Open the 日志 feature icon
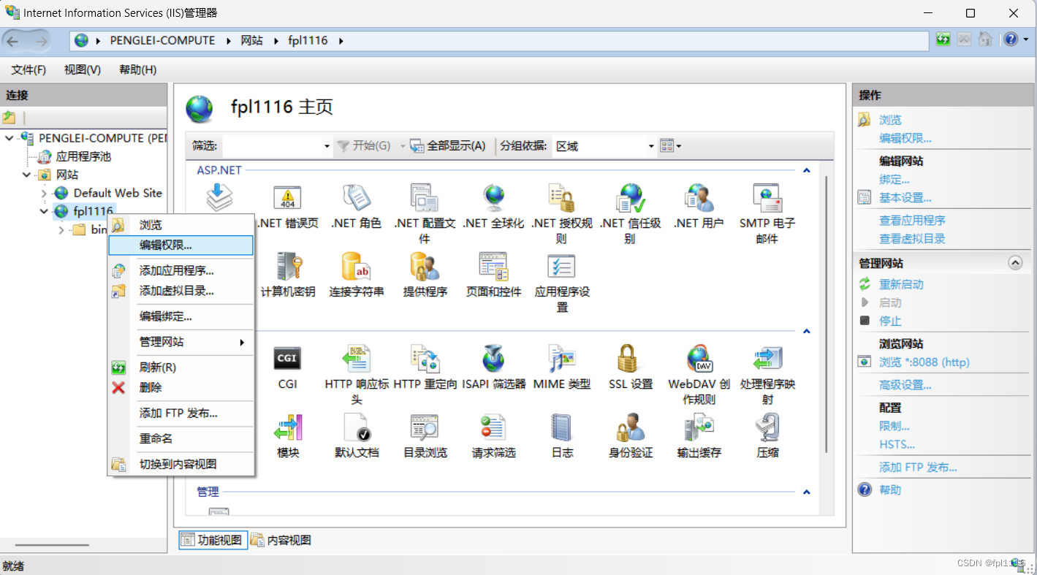 562,427
